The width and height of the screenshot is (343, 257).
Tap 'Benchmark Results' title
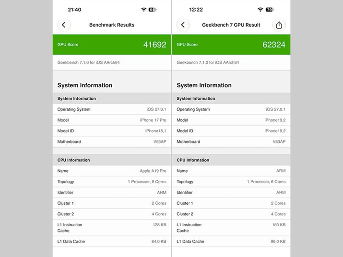pos(112,25)
